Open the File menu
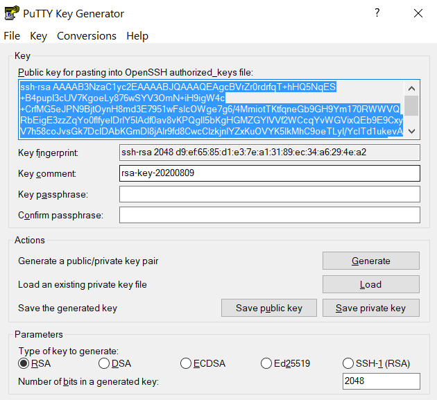This screenshot has height=400, width=437. (12, 36)
